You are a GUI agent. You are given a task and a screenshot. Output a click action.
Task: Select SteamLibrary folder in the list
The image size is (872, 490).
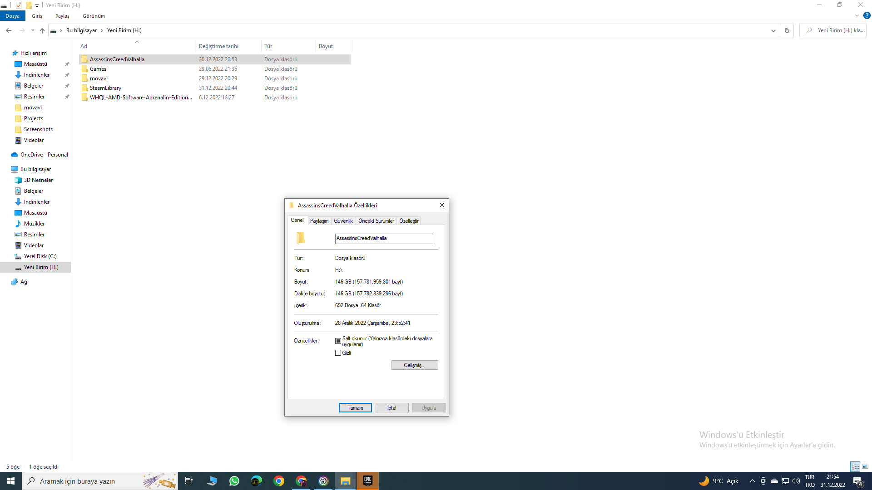[x=105, y=88]
